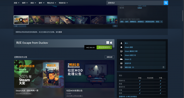Open the 特别栏目 menu
The width and height of the screenshot is (184, 98).
pos(63,3)
